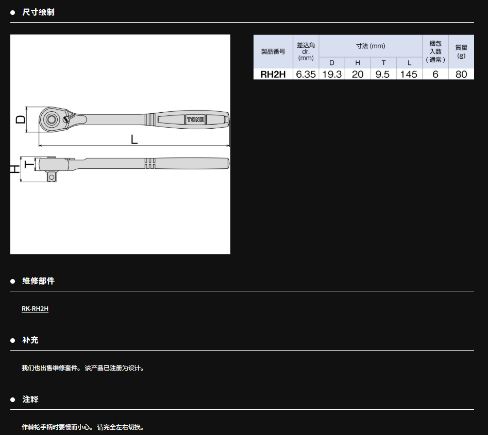Screen dimensions: 488x435
Task: Open the RK-RH2H repair kit link
Action: click(x=35, y=309)
